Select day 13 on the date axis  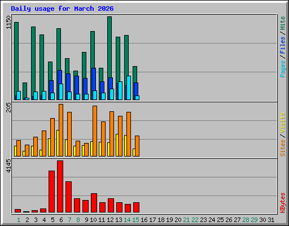coord(119,220)
